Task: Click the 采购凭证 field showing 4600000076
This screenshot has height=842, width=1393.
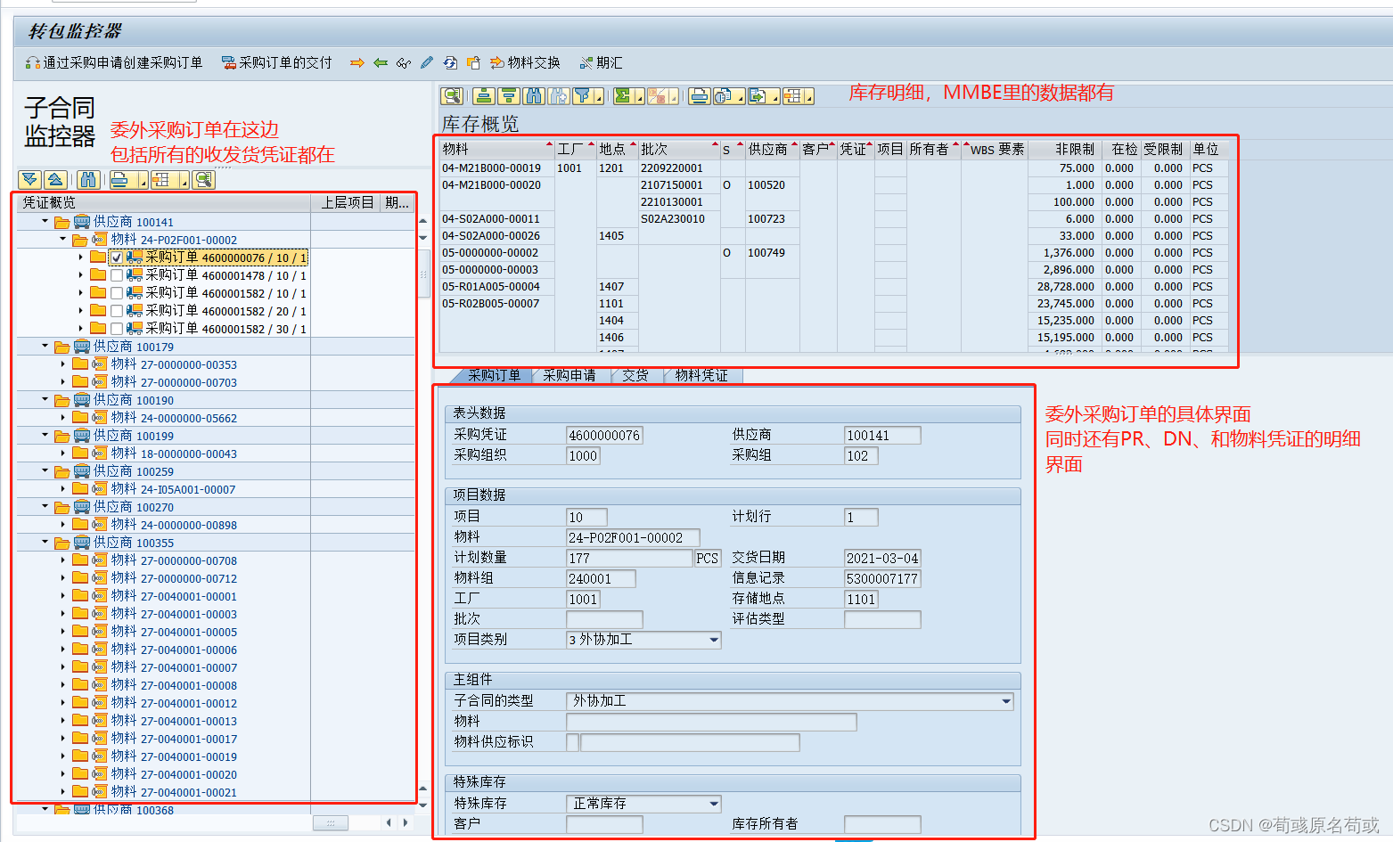Action: tap(604, 435)
